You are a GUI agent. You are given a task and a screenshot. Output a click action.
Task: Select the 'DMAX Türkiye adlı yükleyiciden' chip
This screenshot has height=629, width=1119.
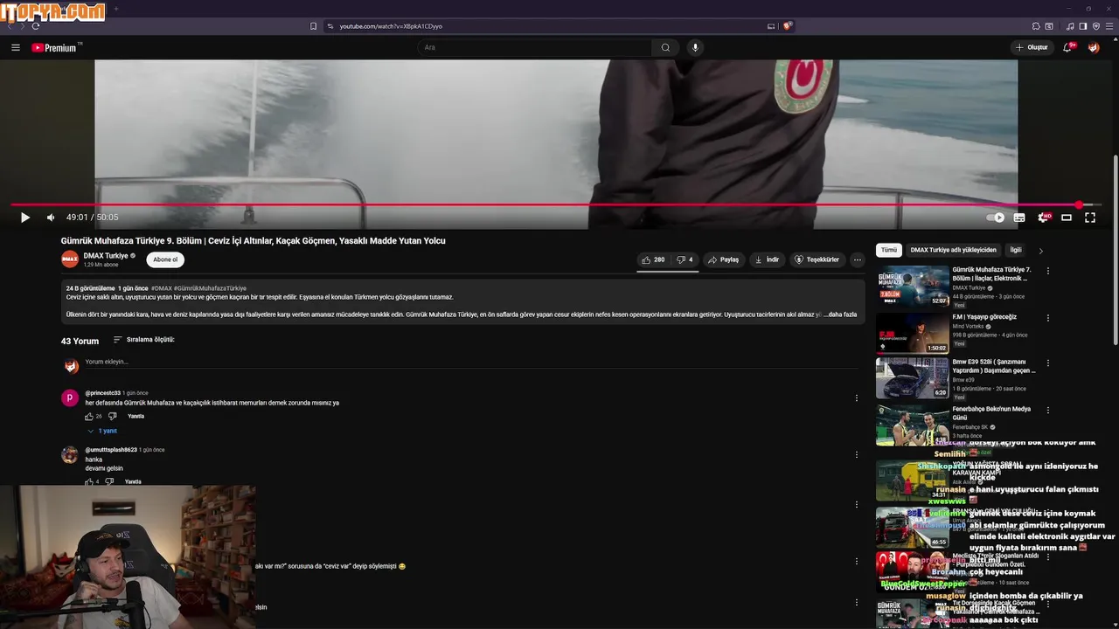pos(953,250)
